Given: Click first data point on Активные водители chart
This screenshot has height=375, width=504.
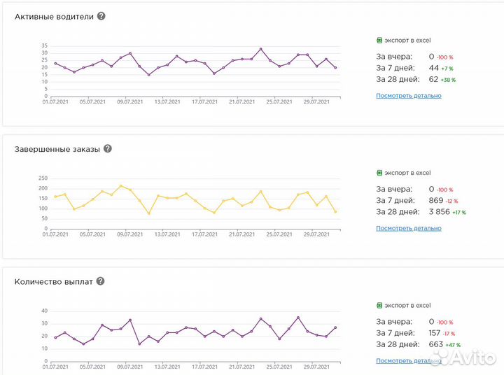Looking at the screenshot, I should coord(55,64).
